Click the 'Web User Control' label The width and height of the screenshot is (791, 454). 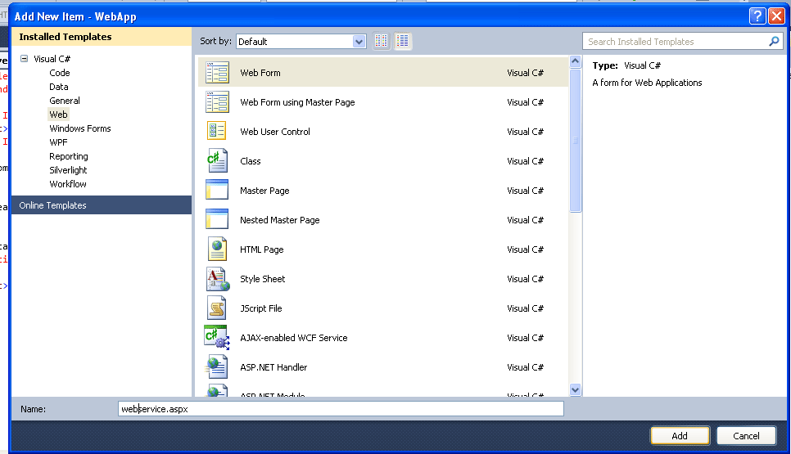coord(275,131)
